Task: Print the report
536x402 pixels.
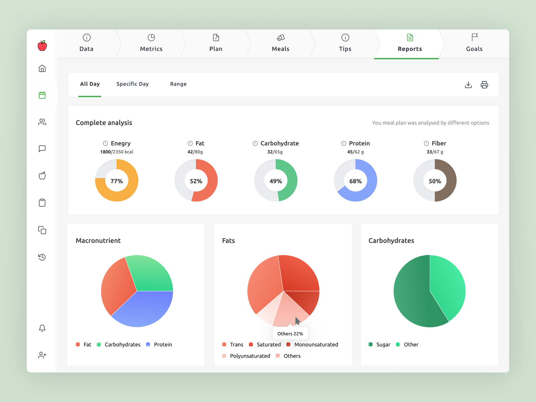Action: [x=484, y=85]
